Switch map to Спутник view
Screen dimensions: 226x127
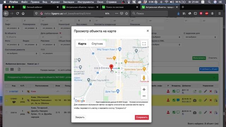[x=97, y=44]
